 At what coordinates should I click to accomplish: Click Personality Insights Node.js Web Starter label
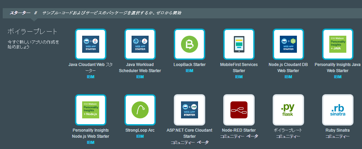(x=91, y=133)
